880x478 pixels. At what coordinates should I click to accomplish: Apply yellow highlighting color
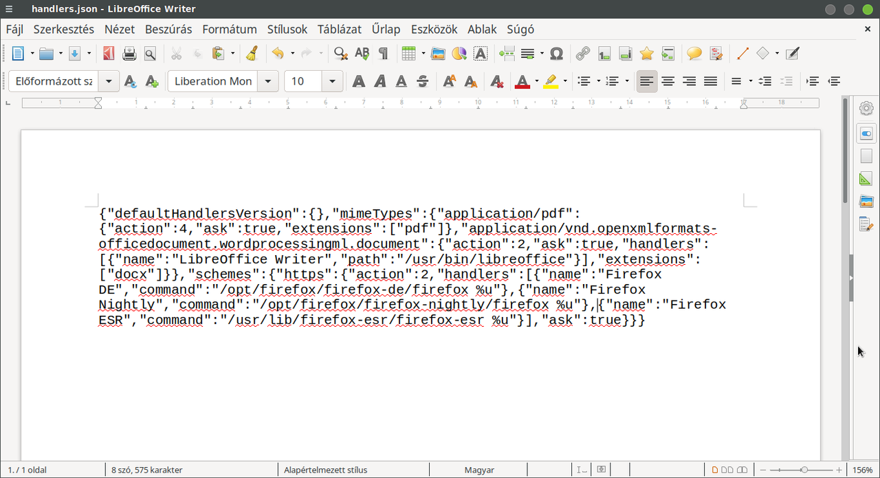point(551,81)
